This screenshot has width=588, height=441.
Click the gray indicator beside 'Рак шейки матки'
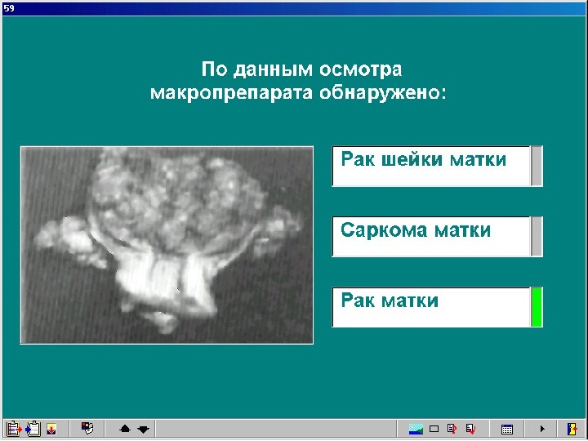(x=537, y=166)
